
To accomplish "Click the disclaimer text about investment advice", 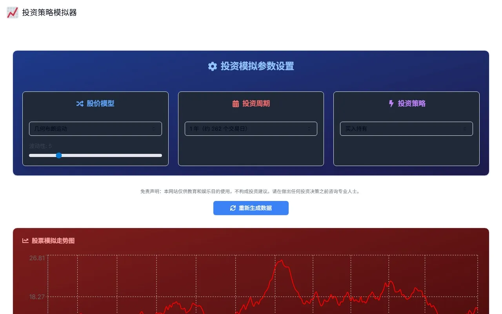I will pyautogui.click(x=251, y=191).
